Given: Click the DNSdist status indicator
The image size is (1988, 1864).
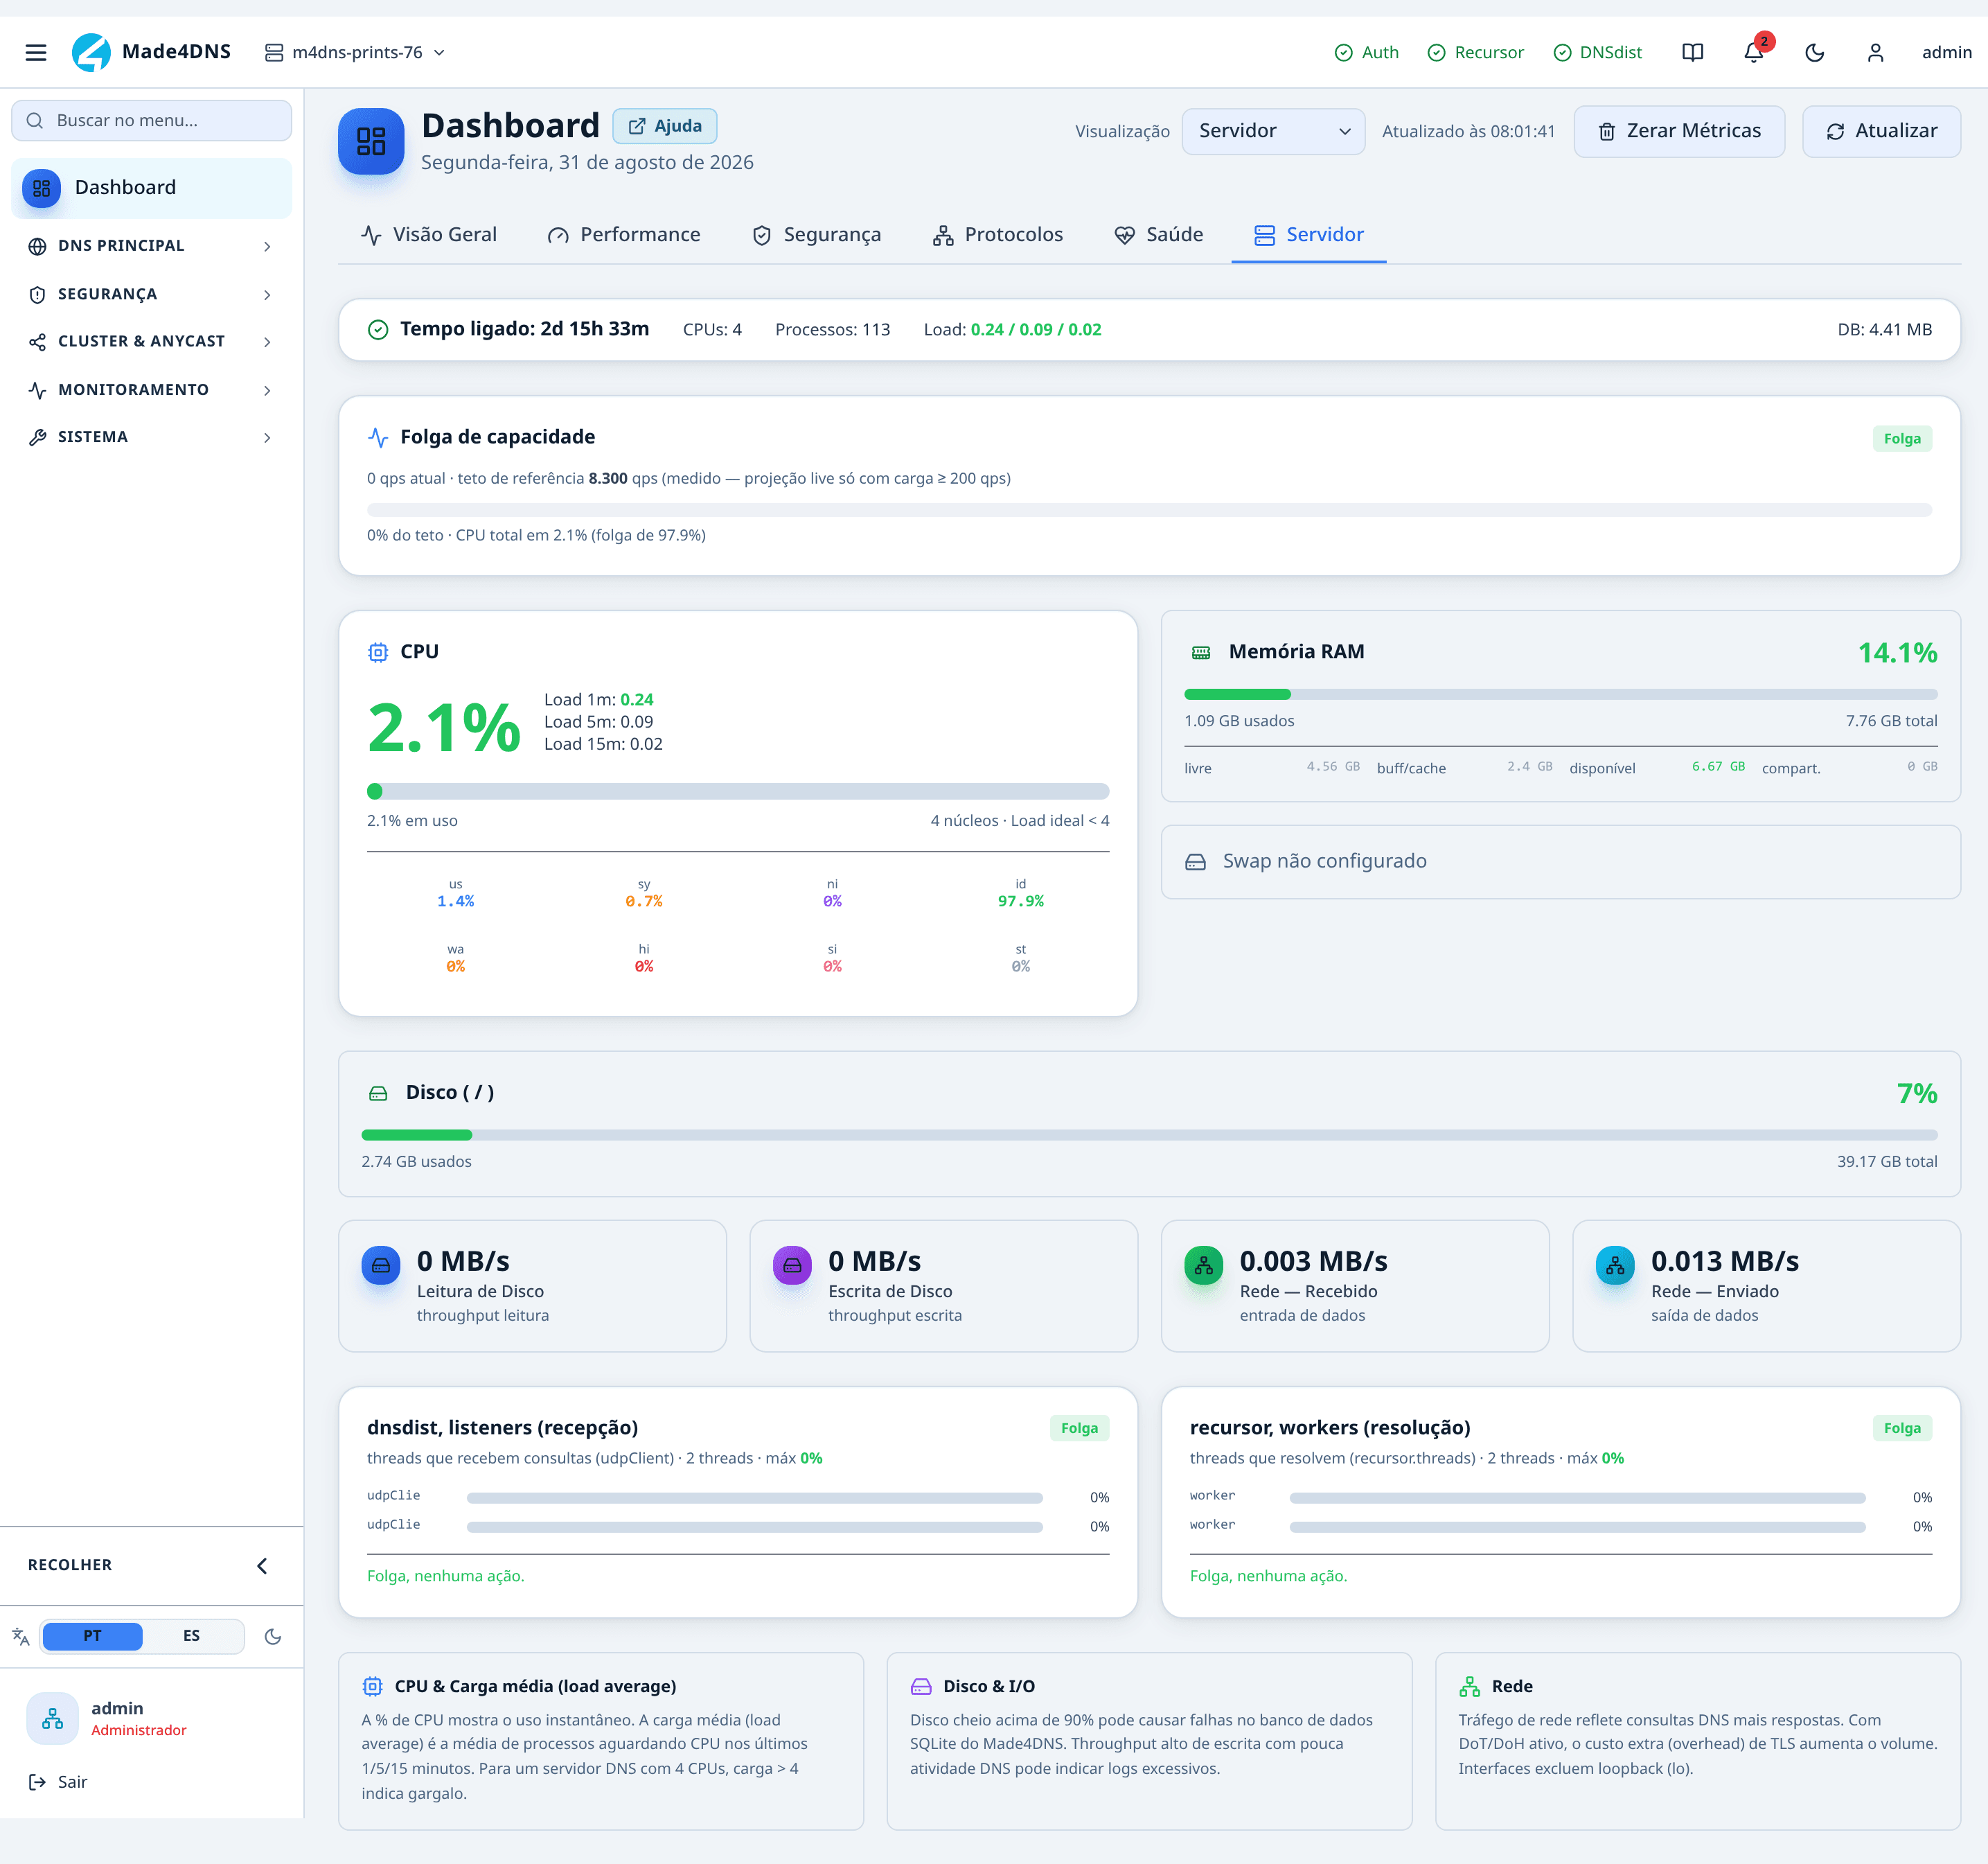Looking at the screenshot, I should 1597,52.
